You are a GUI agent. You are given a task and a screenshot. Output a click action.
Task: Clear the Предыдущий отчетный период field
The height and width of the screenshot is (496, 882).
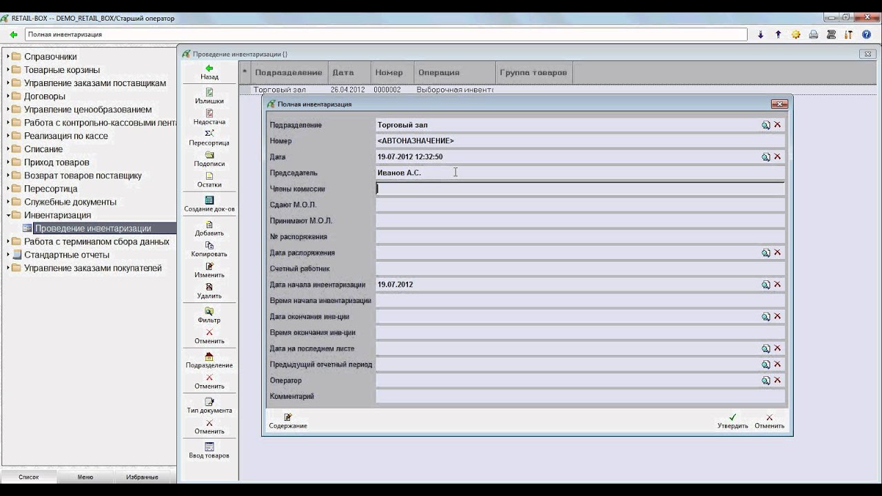[777, 364]
